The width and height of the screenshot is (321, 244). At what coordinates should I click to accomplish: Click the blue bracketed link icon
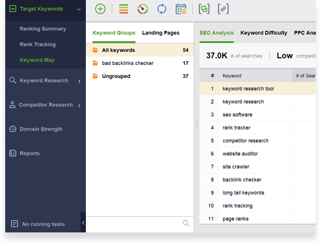(223, 9)
